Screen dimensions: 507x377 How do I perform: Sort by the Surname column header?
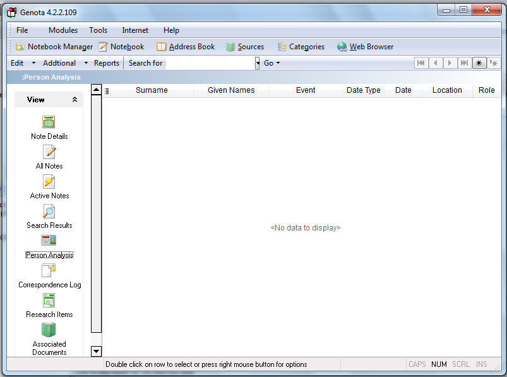point(152,90)
